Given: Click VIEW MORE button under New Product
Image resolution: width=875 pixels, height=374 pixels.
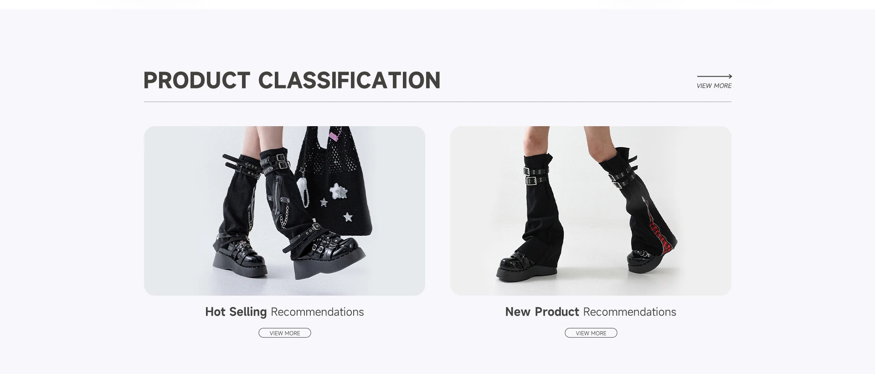Looking at the screenshot, I should pos(591,333).
